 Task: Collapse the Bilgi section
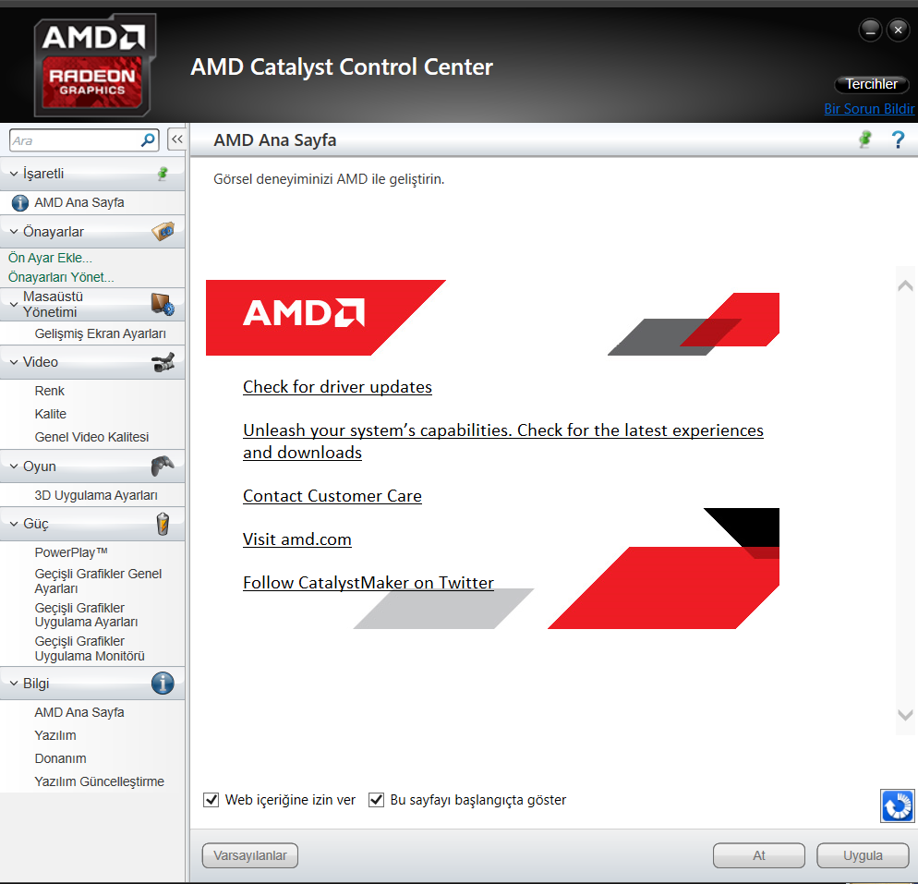tap(14, 684)
